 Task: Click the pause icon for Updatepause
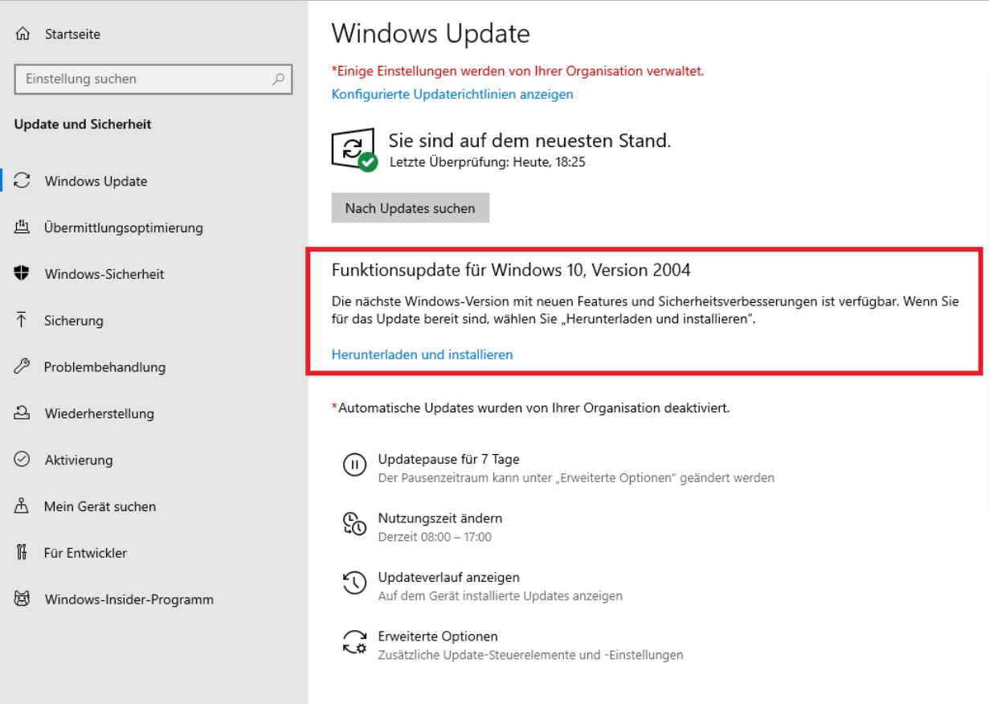(354, 465)
